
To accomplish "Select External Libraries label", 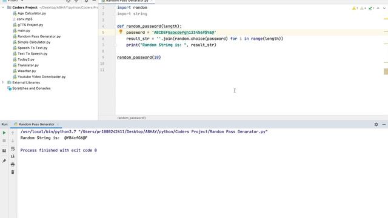I will coord(26,82).
